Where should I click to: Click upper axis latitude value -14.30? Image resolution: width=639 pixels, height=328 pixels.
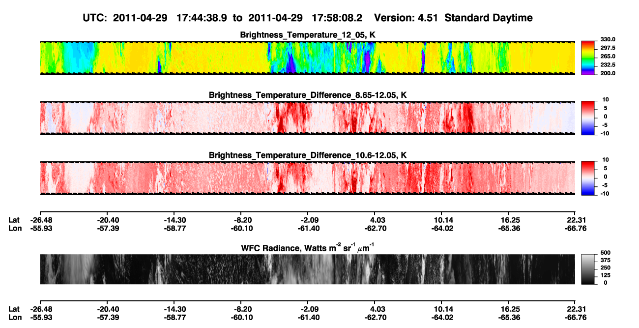pos(174,220)
